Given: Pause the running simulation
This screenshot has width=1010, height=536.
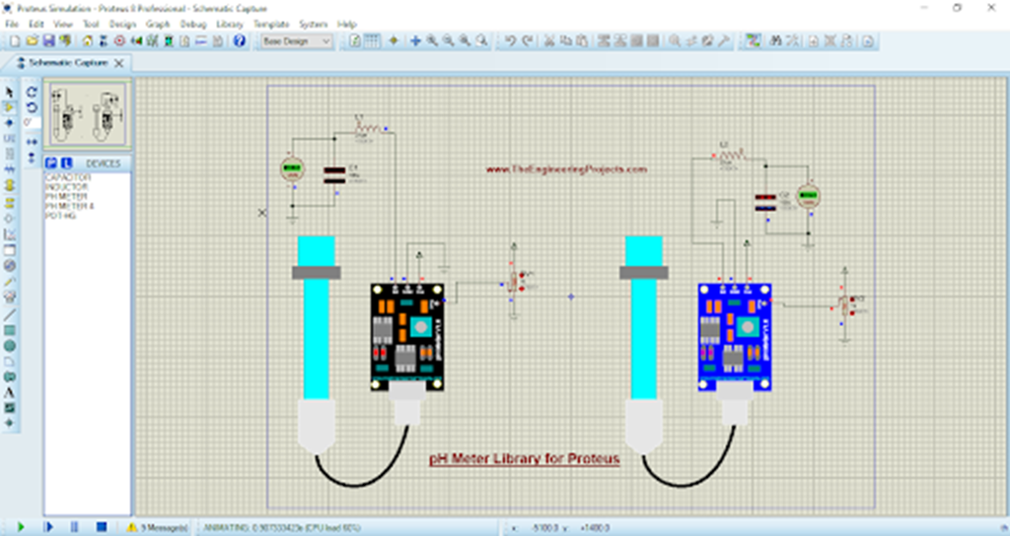Looking at the screenshot, I should pyautogui.click(x=74, y=528).
